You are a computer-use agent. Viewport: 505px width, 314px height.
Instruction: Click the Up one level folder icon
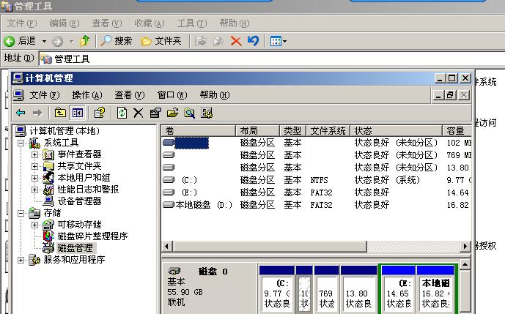(60, 113)
